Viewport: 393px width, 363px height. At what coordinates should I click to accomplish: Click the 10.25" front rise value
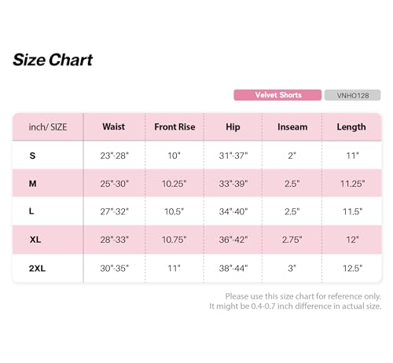(x=174, y=184)
